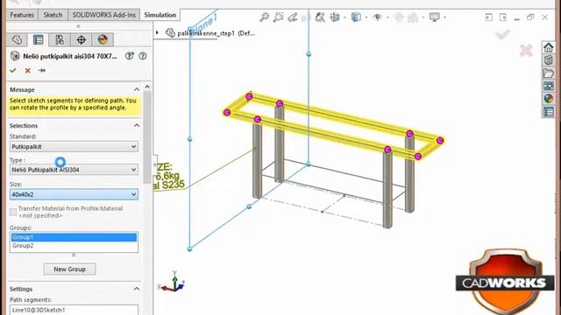Click the structural member weldment feature icon
The width and height of the screenshot is (561, 315).
click(x=15, y=56)
